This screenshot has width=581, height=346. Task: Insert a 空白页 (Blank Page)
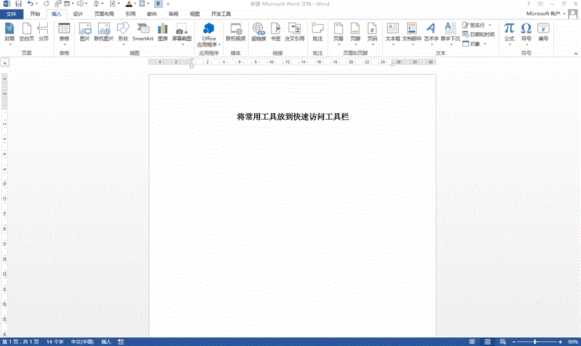tap(26, 32)
